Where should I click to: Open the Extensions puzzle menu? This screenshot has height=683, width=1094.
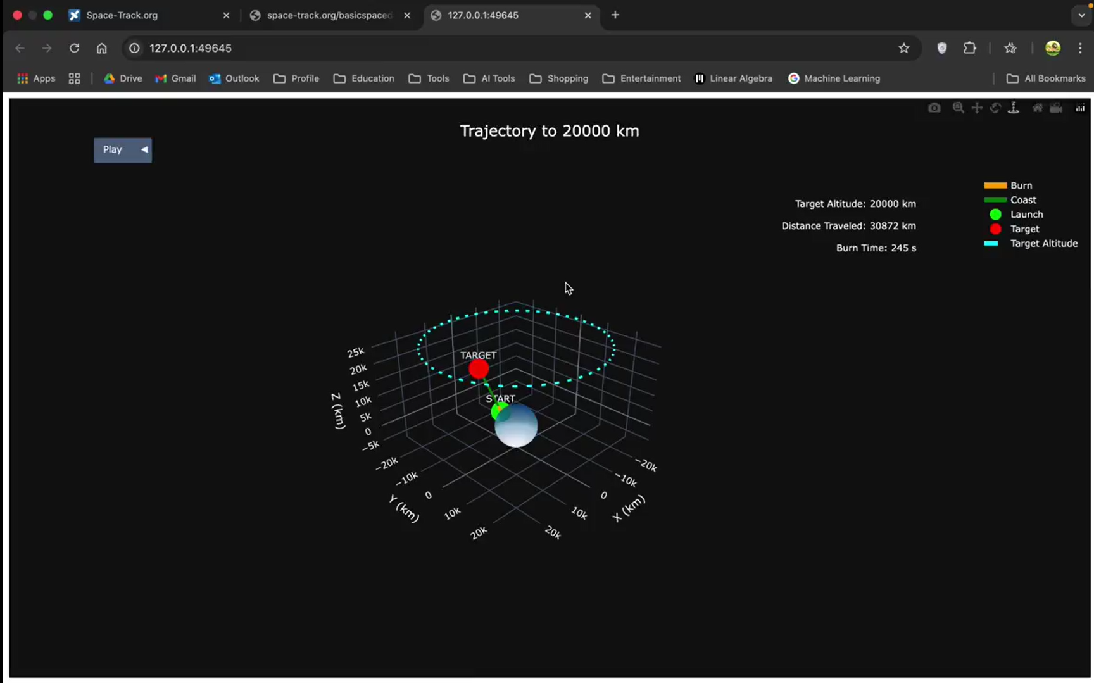coord(970,48)
